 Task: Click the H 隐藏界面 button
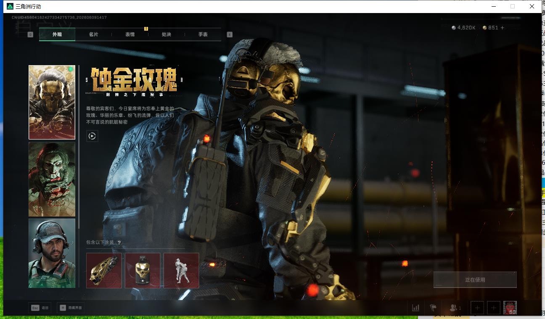(x=71, y=308)
